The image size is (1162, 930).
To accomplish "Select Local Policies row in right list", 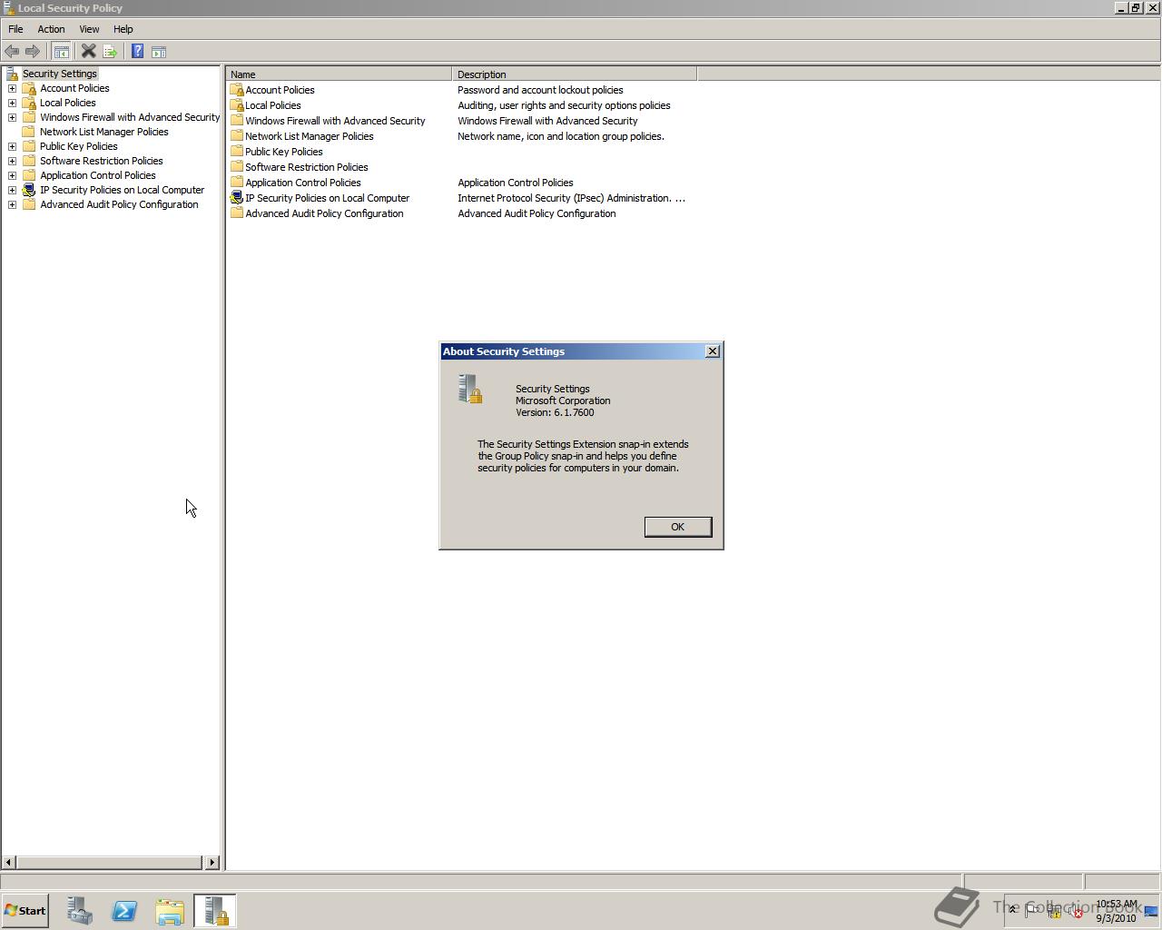I will click(x=273, y=105).
